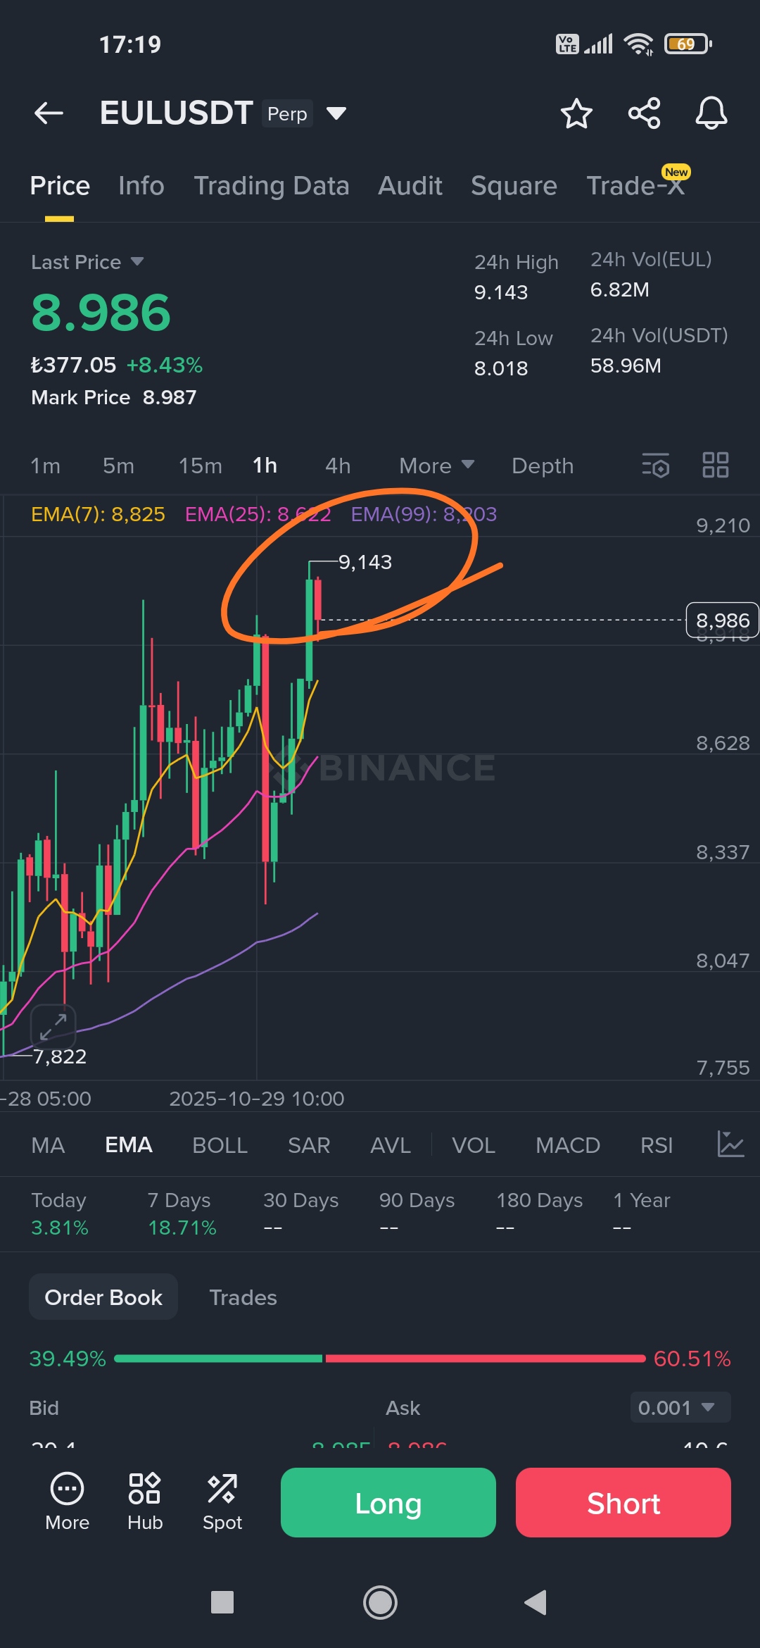Image resolution: width=760 pixels, height=1648 pixels.
Task: Enable the BOLL indicator
Action: point(220,1145)
